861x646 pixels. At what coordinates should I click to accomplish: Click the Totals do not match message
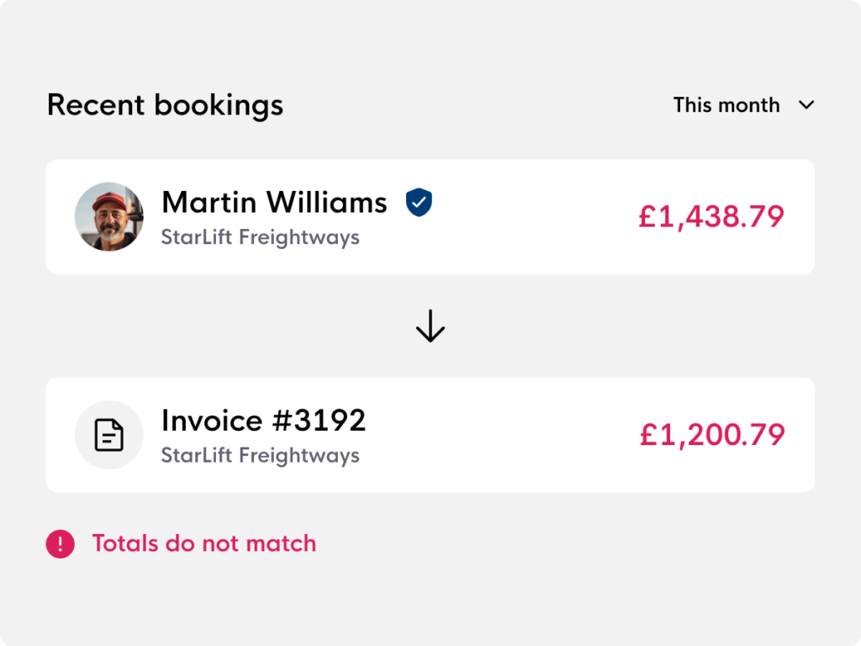click(x=204, y=544)
